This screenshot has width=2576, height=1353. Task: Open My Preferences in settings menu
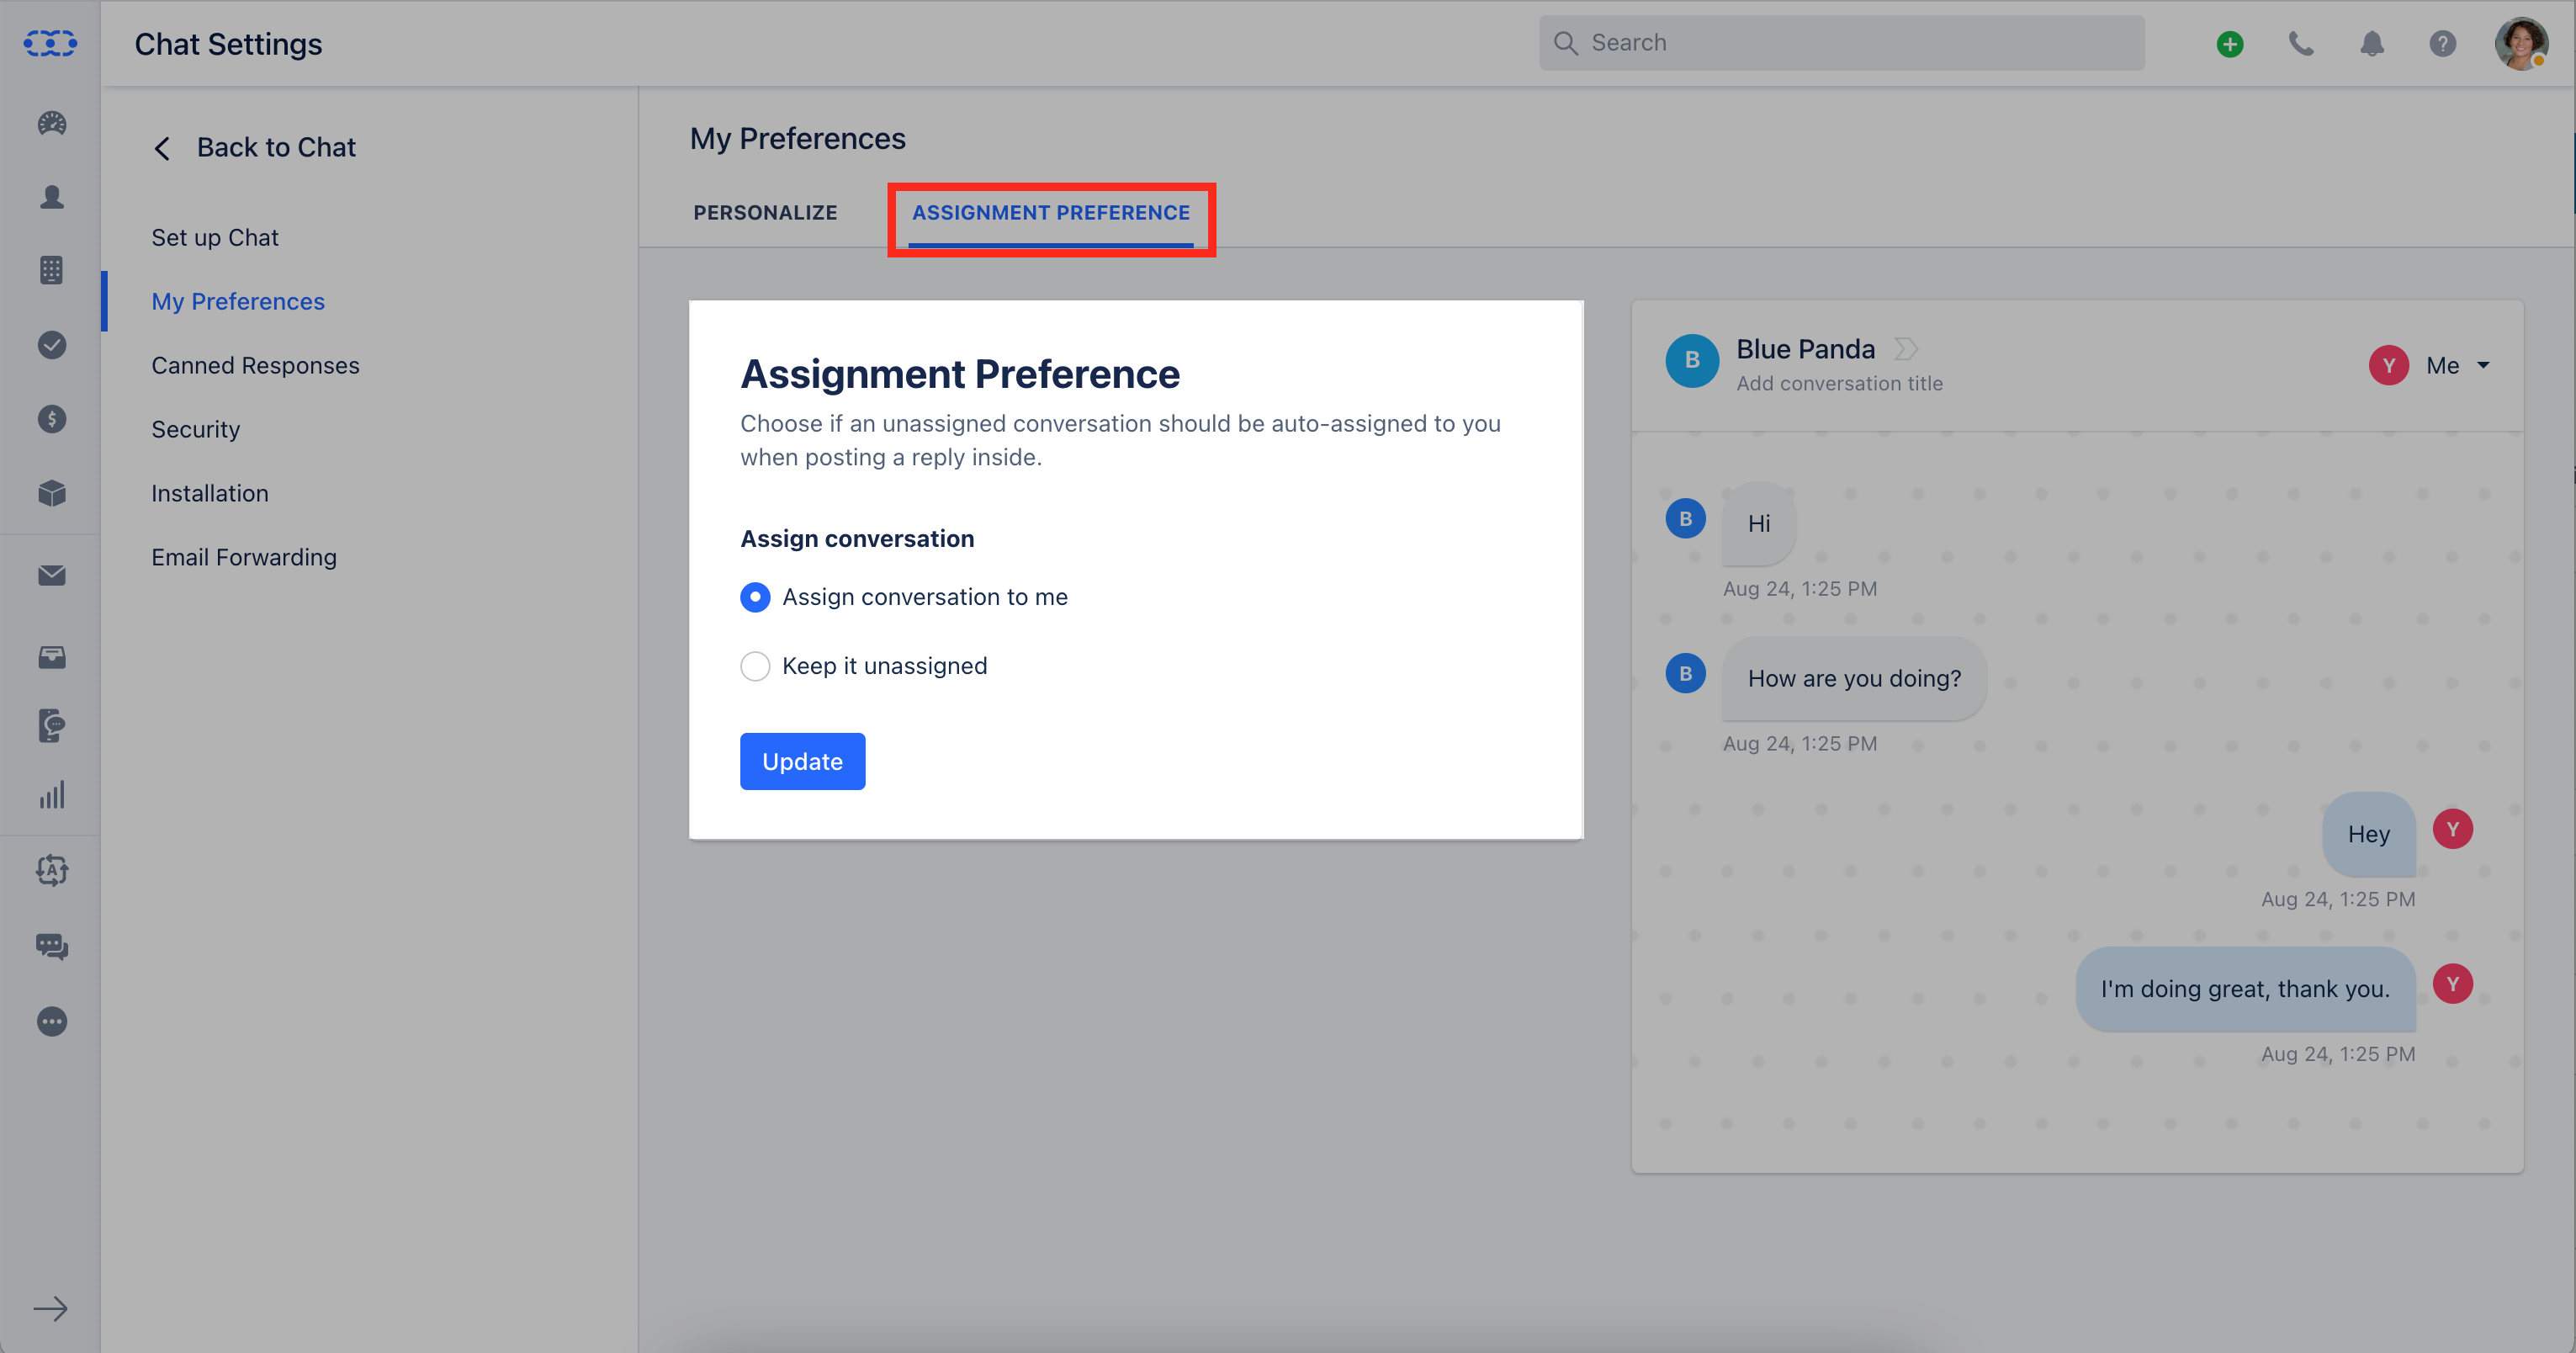[x=238, y=302]
